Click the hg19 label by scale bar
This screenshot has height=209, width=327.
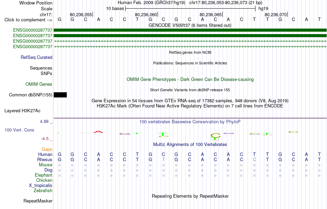tap(263, 9)
